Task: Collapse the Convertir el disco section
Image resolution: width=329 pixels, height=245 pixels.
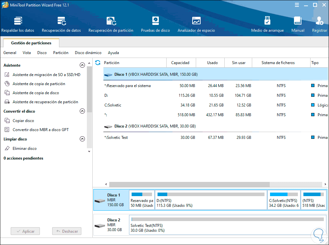Action: [x=82, y=111]
